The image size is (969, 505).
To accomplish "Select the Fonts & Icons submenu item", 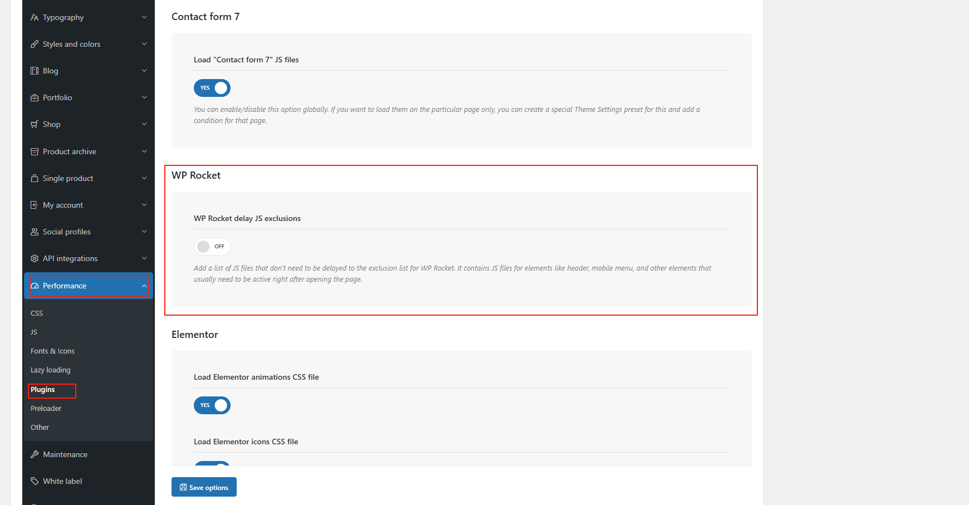I will [52, 351].
